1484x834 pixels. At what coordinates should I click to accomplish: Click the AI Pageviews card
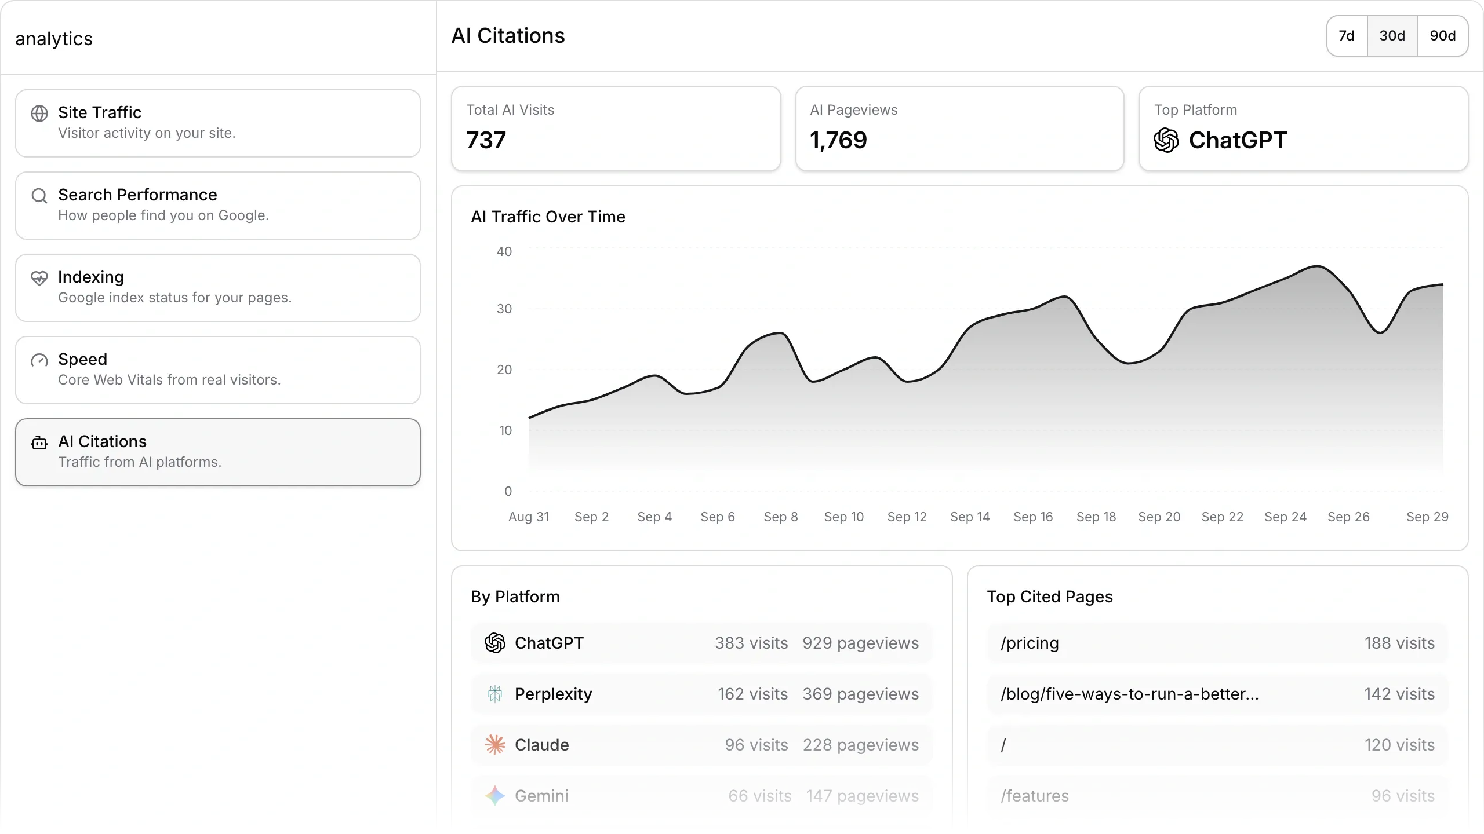click(x=960, y=129)
